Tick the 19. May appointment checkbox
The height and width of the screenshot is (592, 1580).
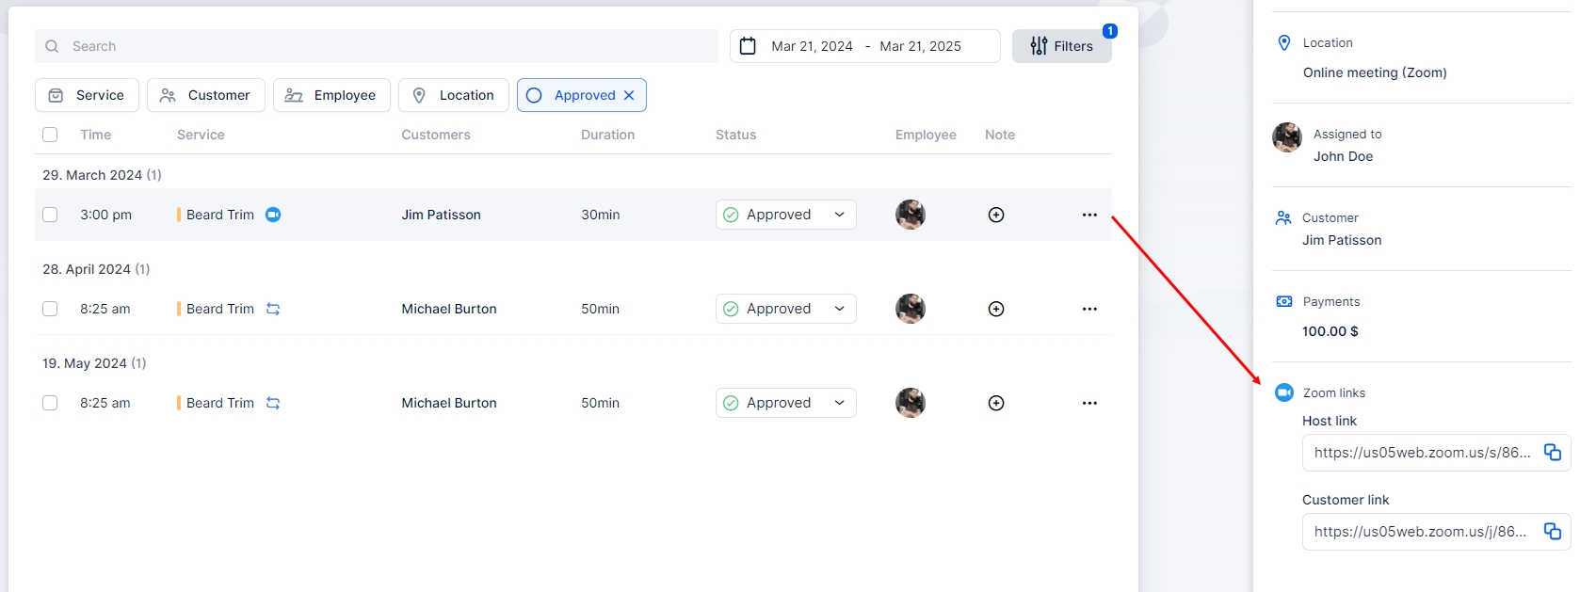(50, 403)
